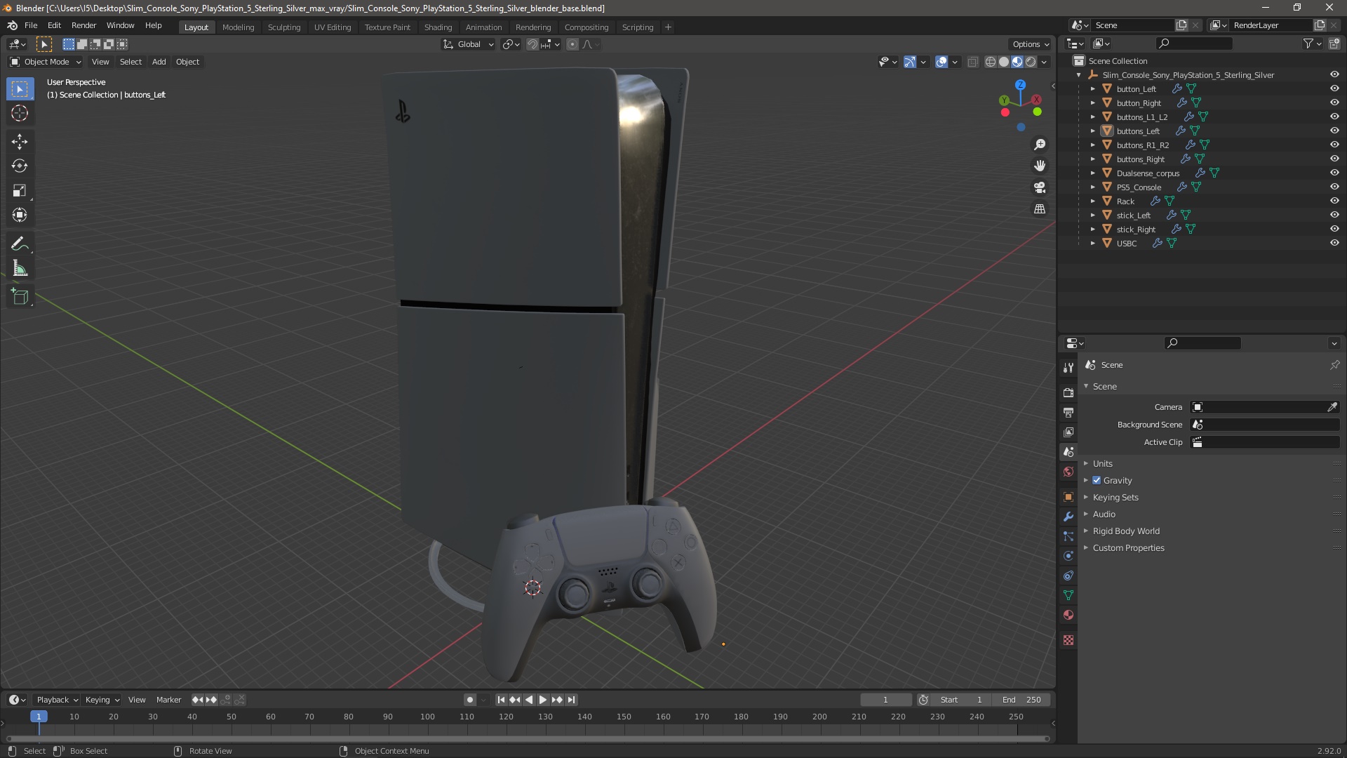Pin the Scene properties panel

(1334, 365)
